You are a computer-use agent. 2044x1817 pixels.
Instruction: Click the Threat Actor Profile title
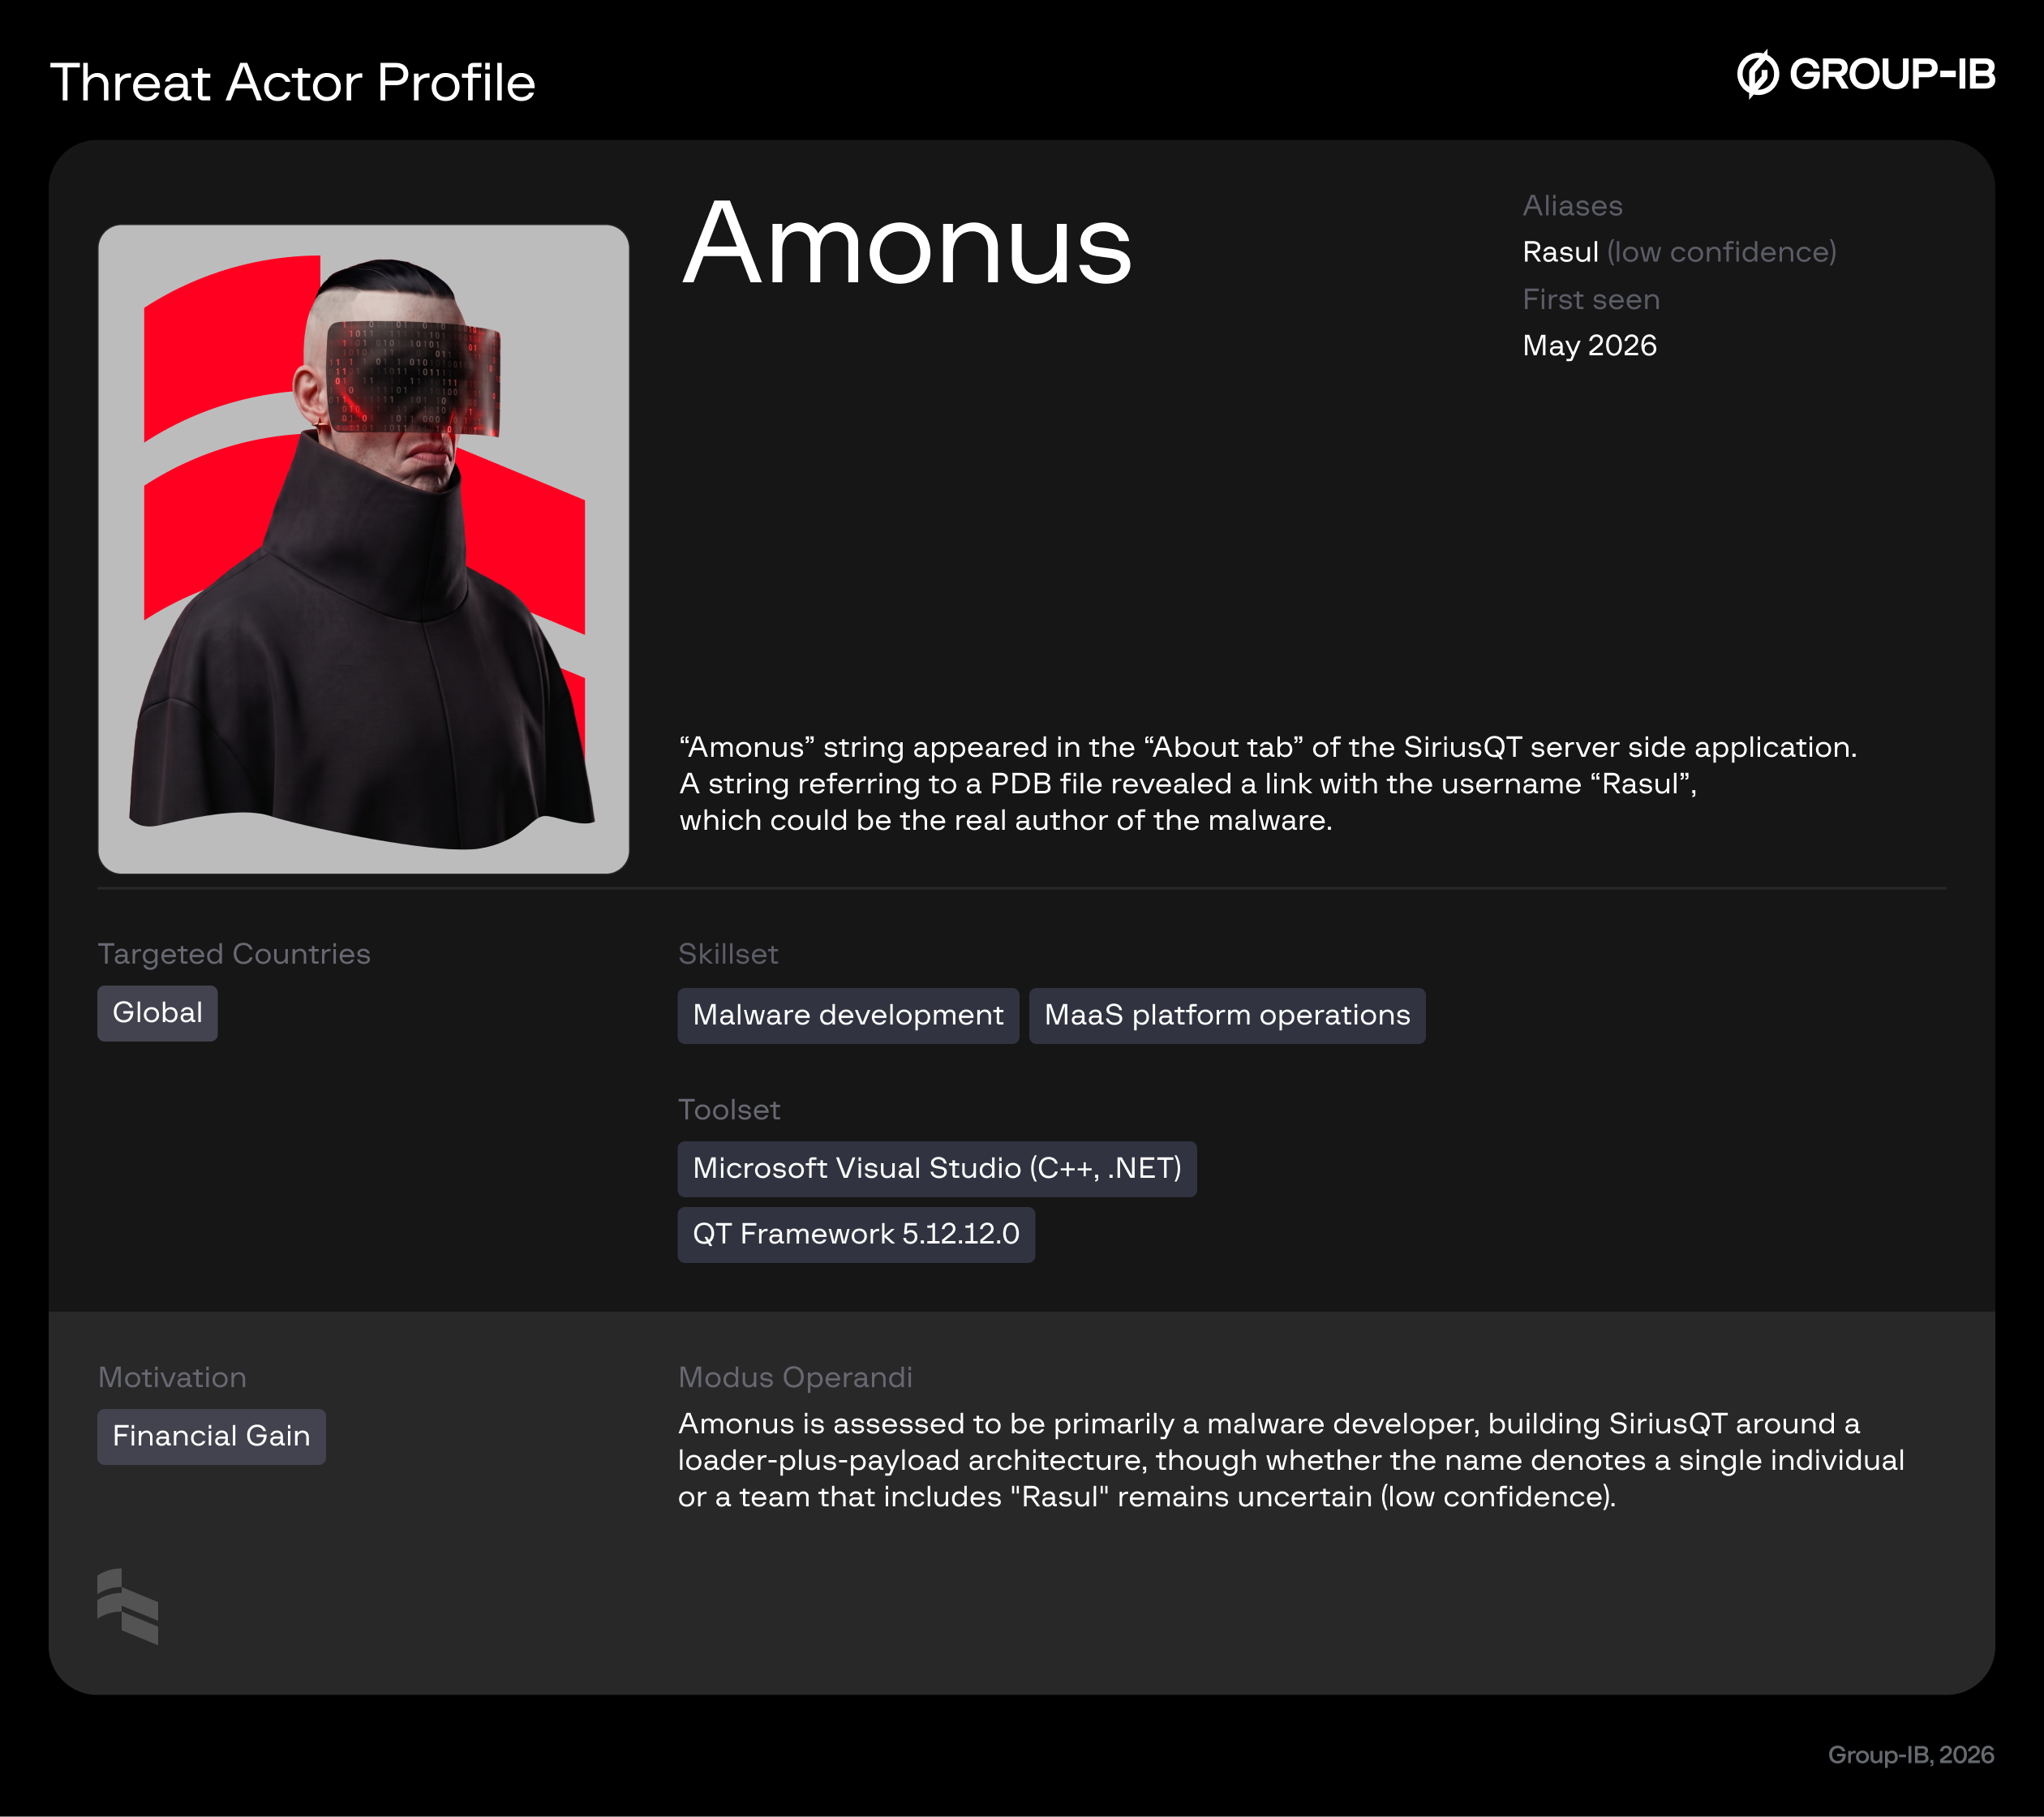[293, 82]
